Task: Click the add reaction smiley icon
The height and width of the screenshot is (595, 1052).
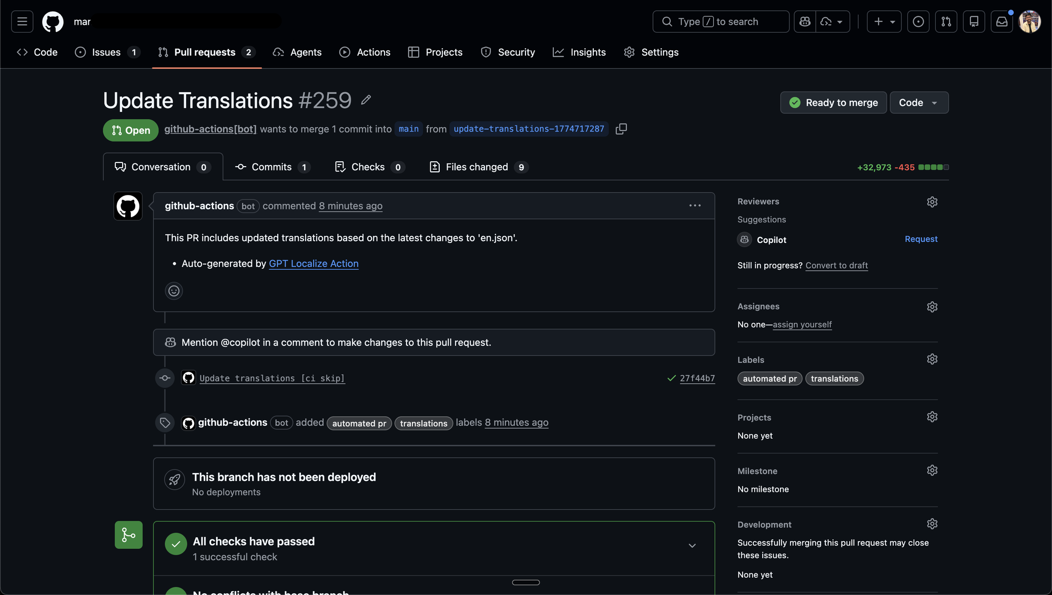Action: 174,291
